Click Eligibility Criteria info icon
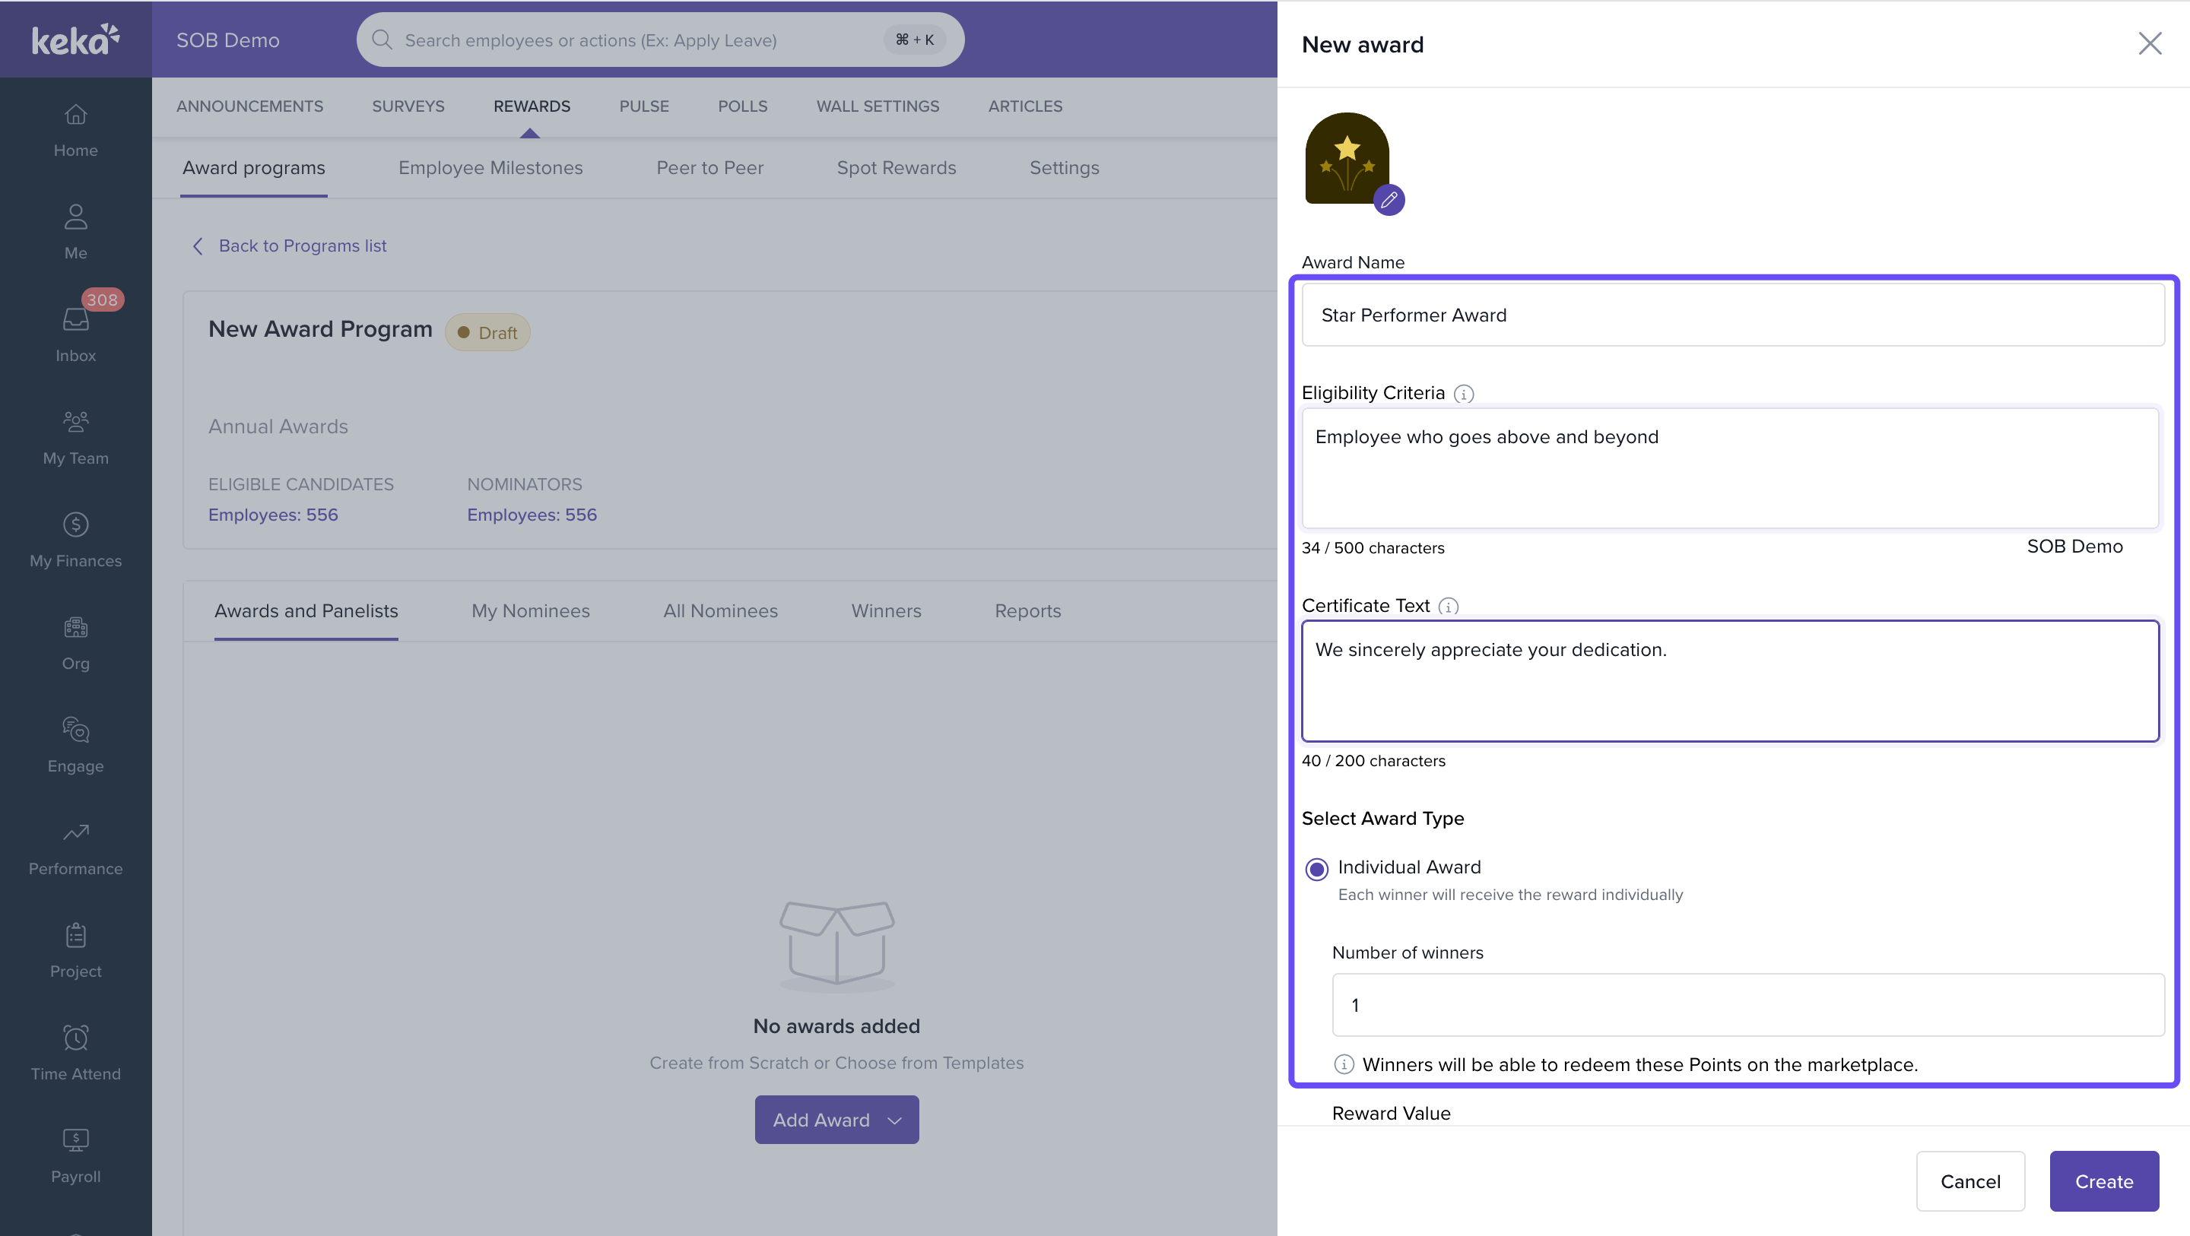This screenshot has width=2190, height=1236. tap(1463, 394)
